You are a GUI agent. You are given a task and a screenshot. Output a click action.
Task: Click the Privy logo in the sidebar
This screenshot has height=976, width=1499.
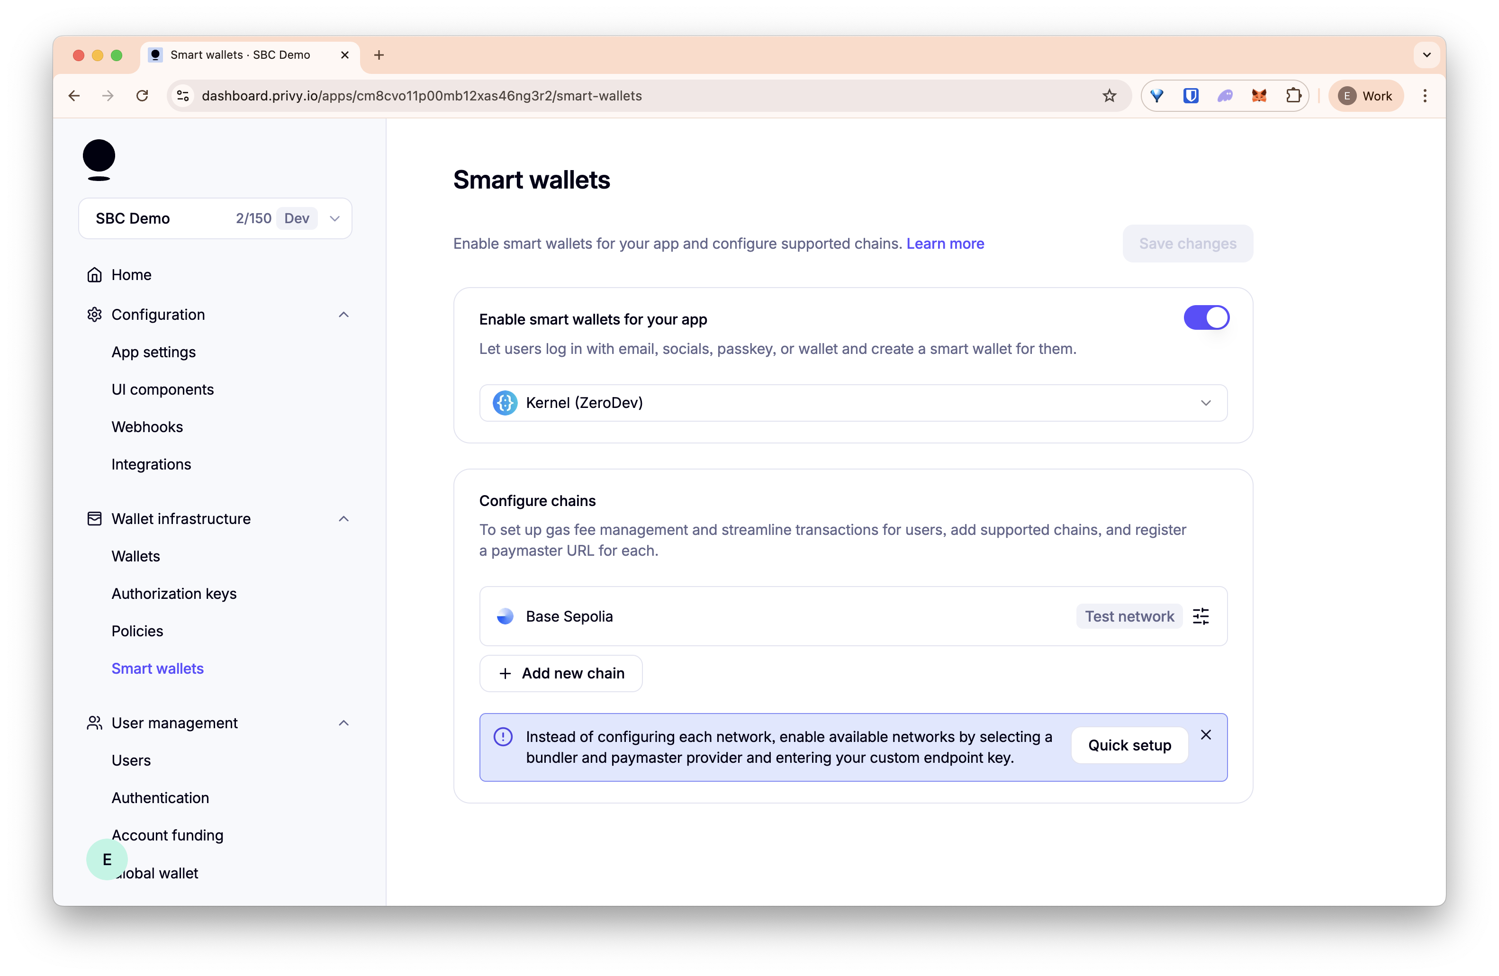coord(99,160)
